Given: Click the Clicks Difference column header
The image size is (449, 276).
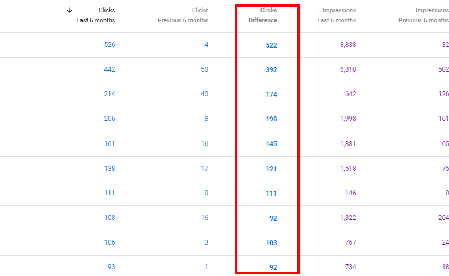Looking at the screenshot, I should tap(263, 15).
